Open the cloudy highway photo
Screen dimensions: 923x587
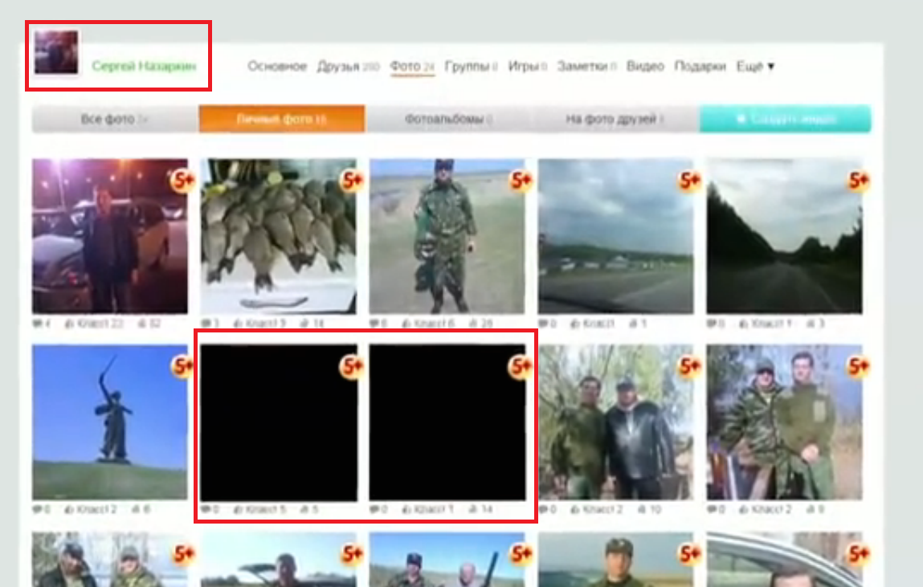[615, 236]
